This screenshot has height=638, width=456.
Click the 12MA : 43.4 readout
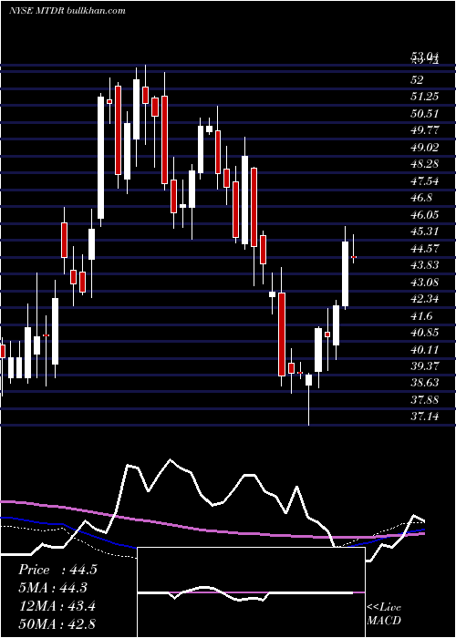57,606
